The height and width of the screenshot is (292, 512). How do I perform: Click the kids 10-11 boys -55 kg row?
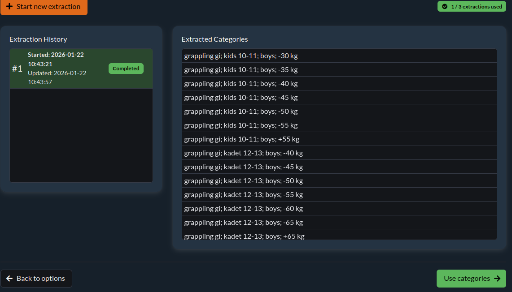339,125
